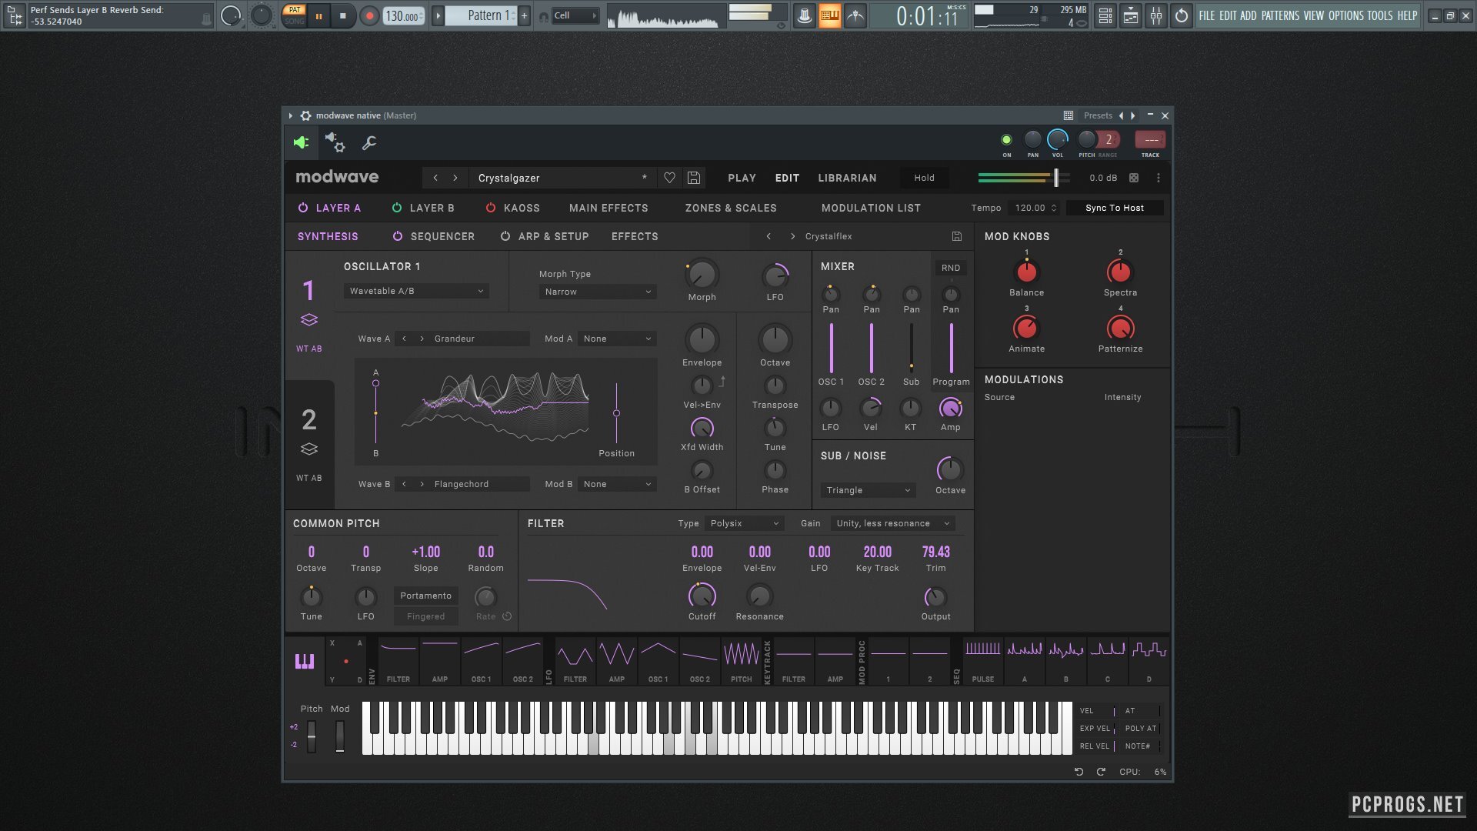Click the keyboard icon left of mod routing strip
Viewport: 1477px width, 831px height.
point(305,660)
